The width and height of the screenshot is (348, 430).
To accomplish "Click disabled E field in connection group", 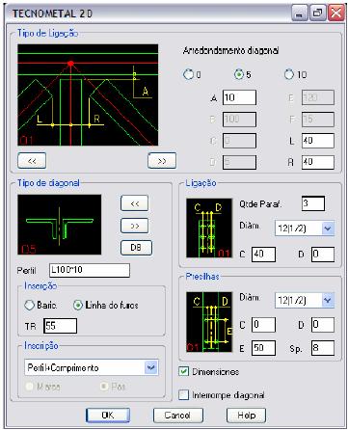I will click(318, 97).
